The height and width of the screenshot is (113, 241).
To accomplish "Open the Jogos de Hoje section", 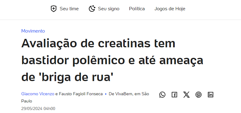I will [x=170, y=9].
